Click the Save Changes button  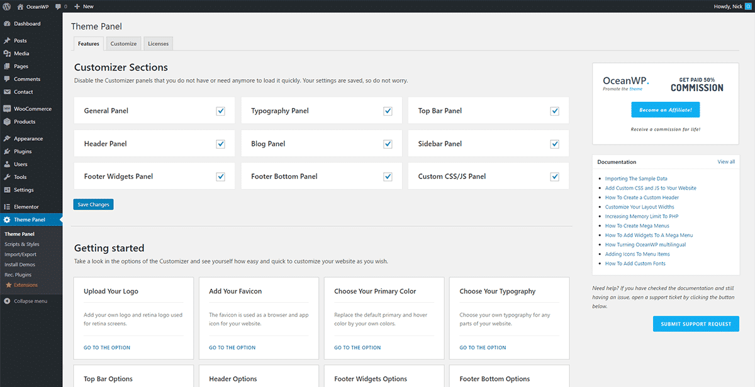pos(93,205)
